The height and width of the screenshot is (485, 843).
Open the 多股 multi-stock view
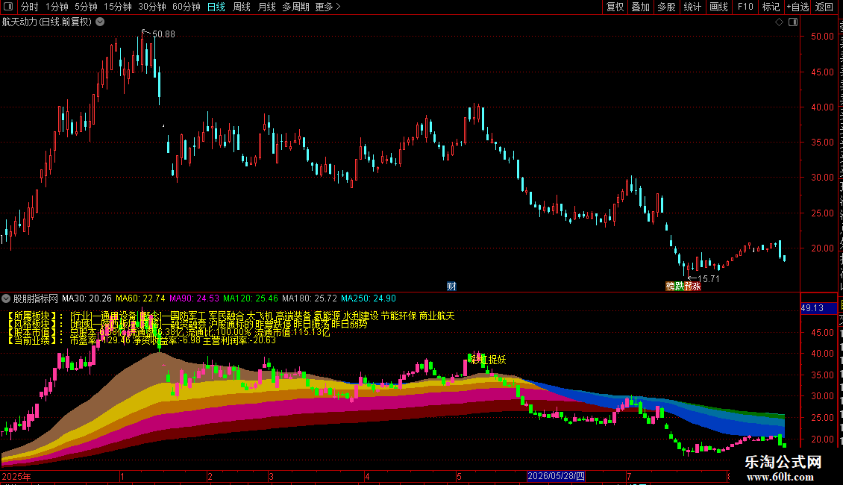point(666,7)
